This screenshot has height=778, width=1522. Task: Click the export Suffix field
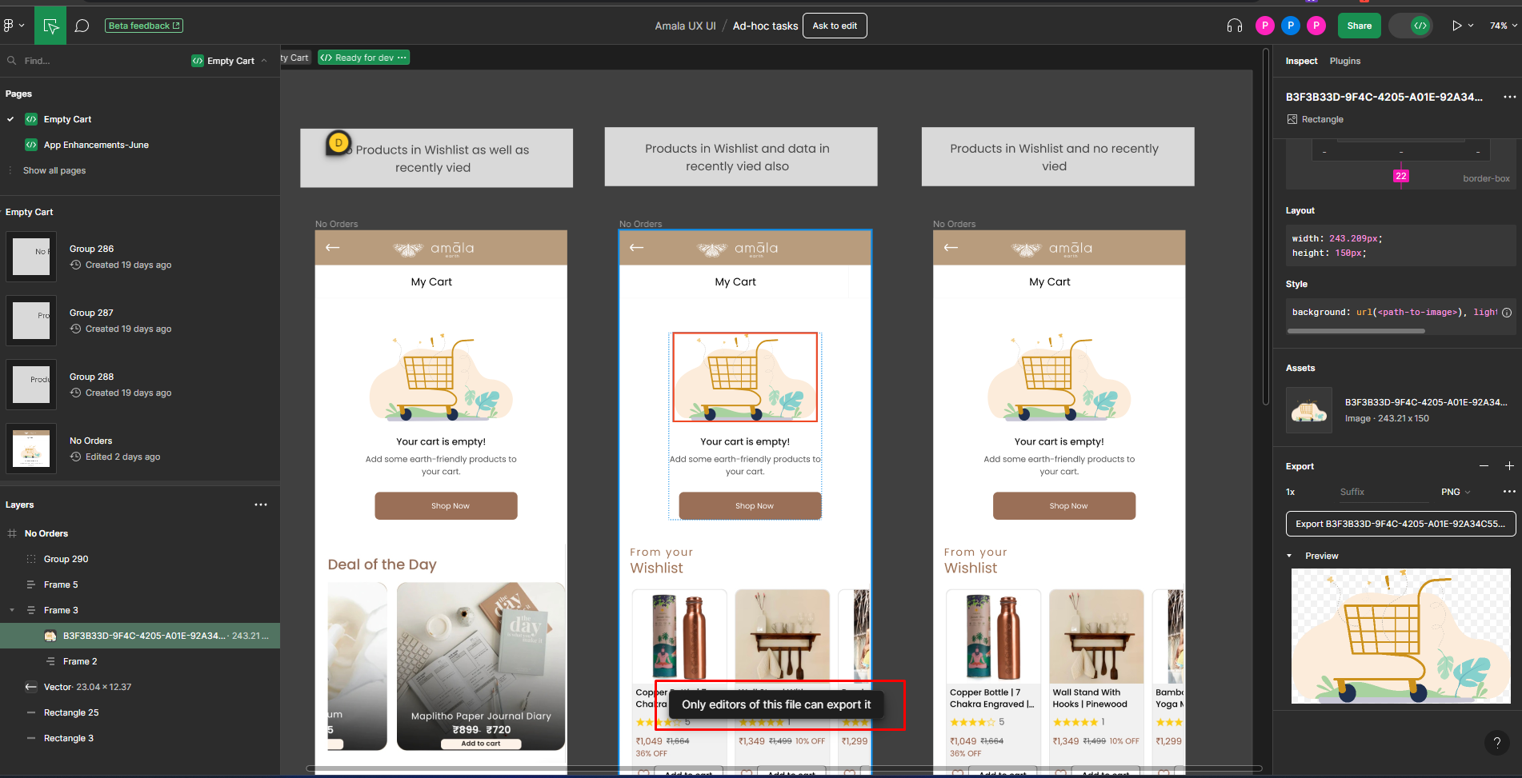click(x=1384, y=492)
